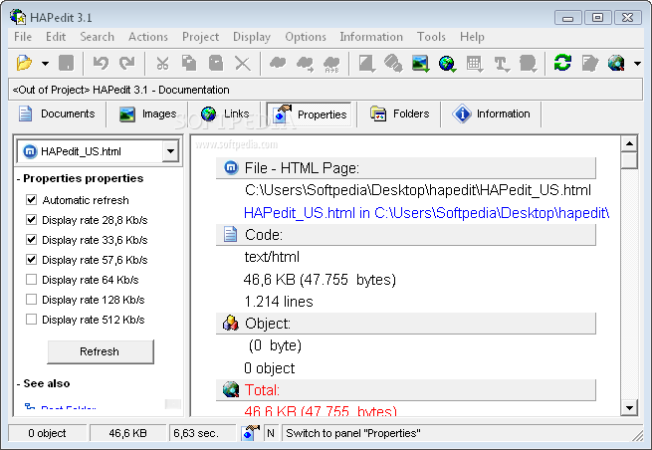Toggle Display rate 33,6 Kb/s checkbox
Screen dimensions: 652x450
click(31, 240)
